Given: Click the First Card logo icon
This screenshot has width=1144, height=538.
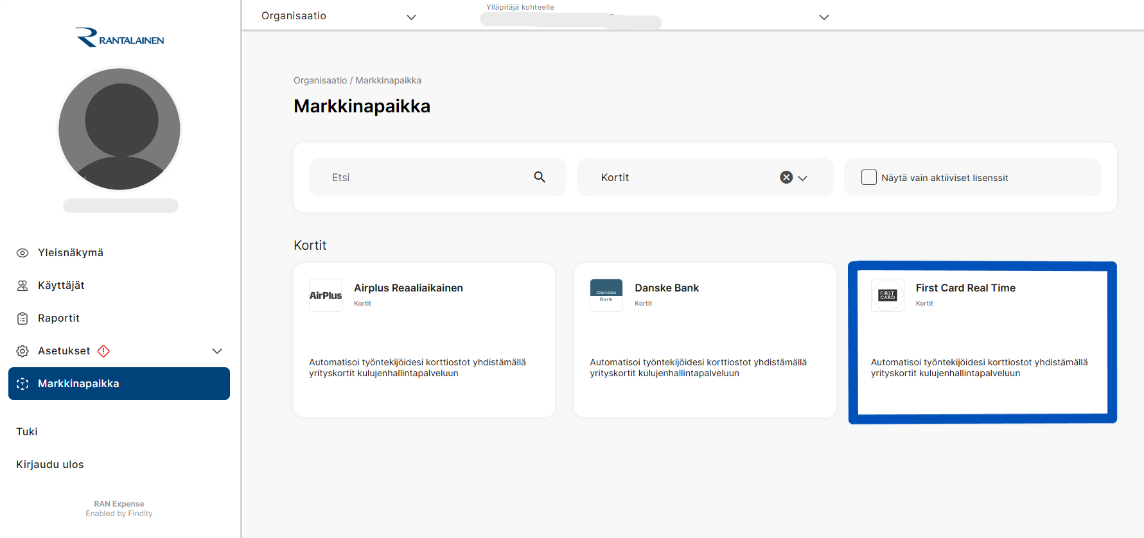Looking at the screenshot, I should 888,295.
